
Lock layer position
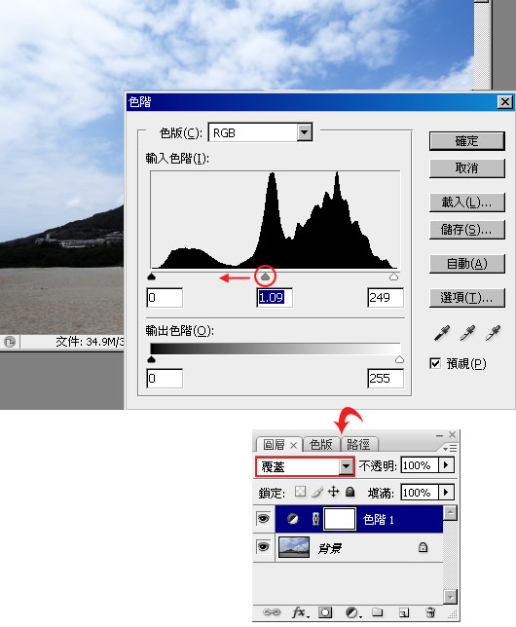point(333,492)
